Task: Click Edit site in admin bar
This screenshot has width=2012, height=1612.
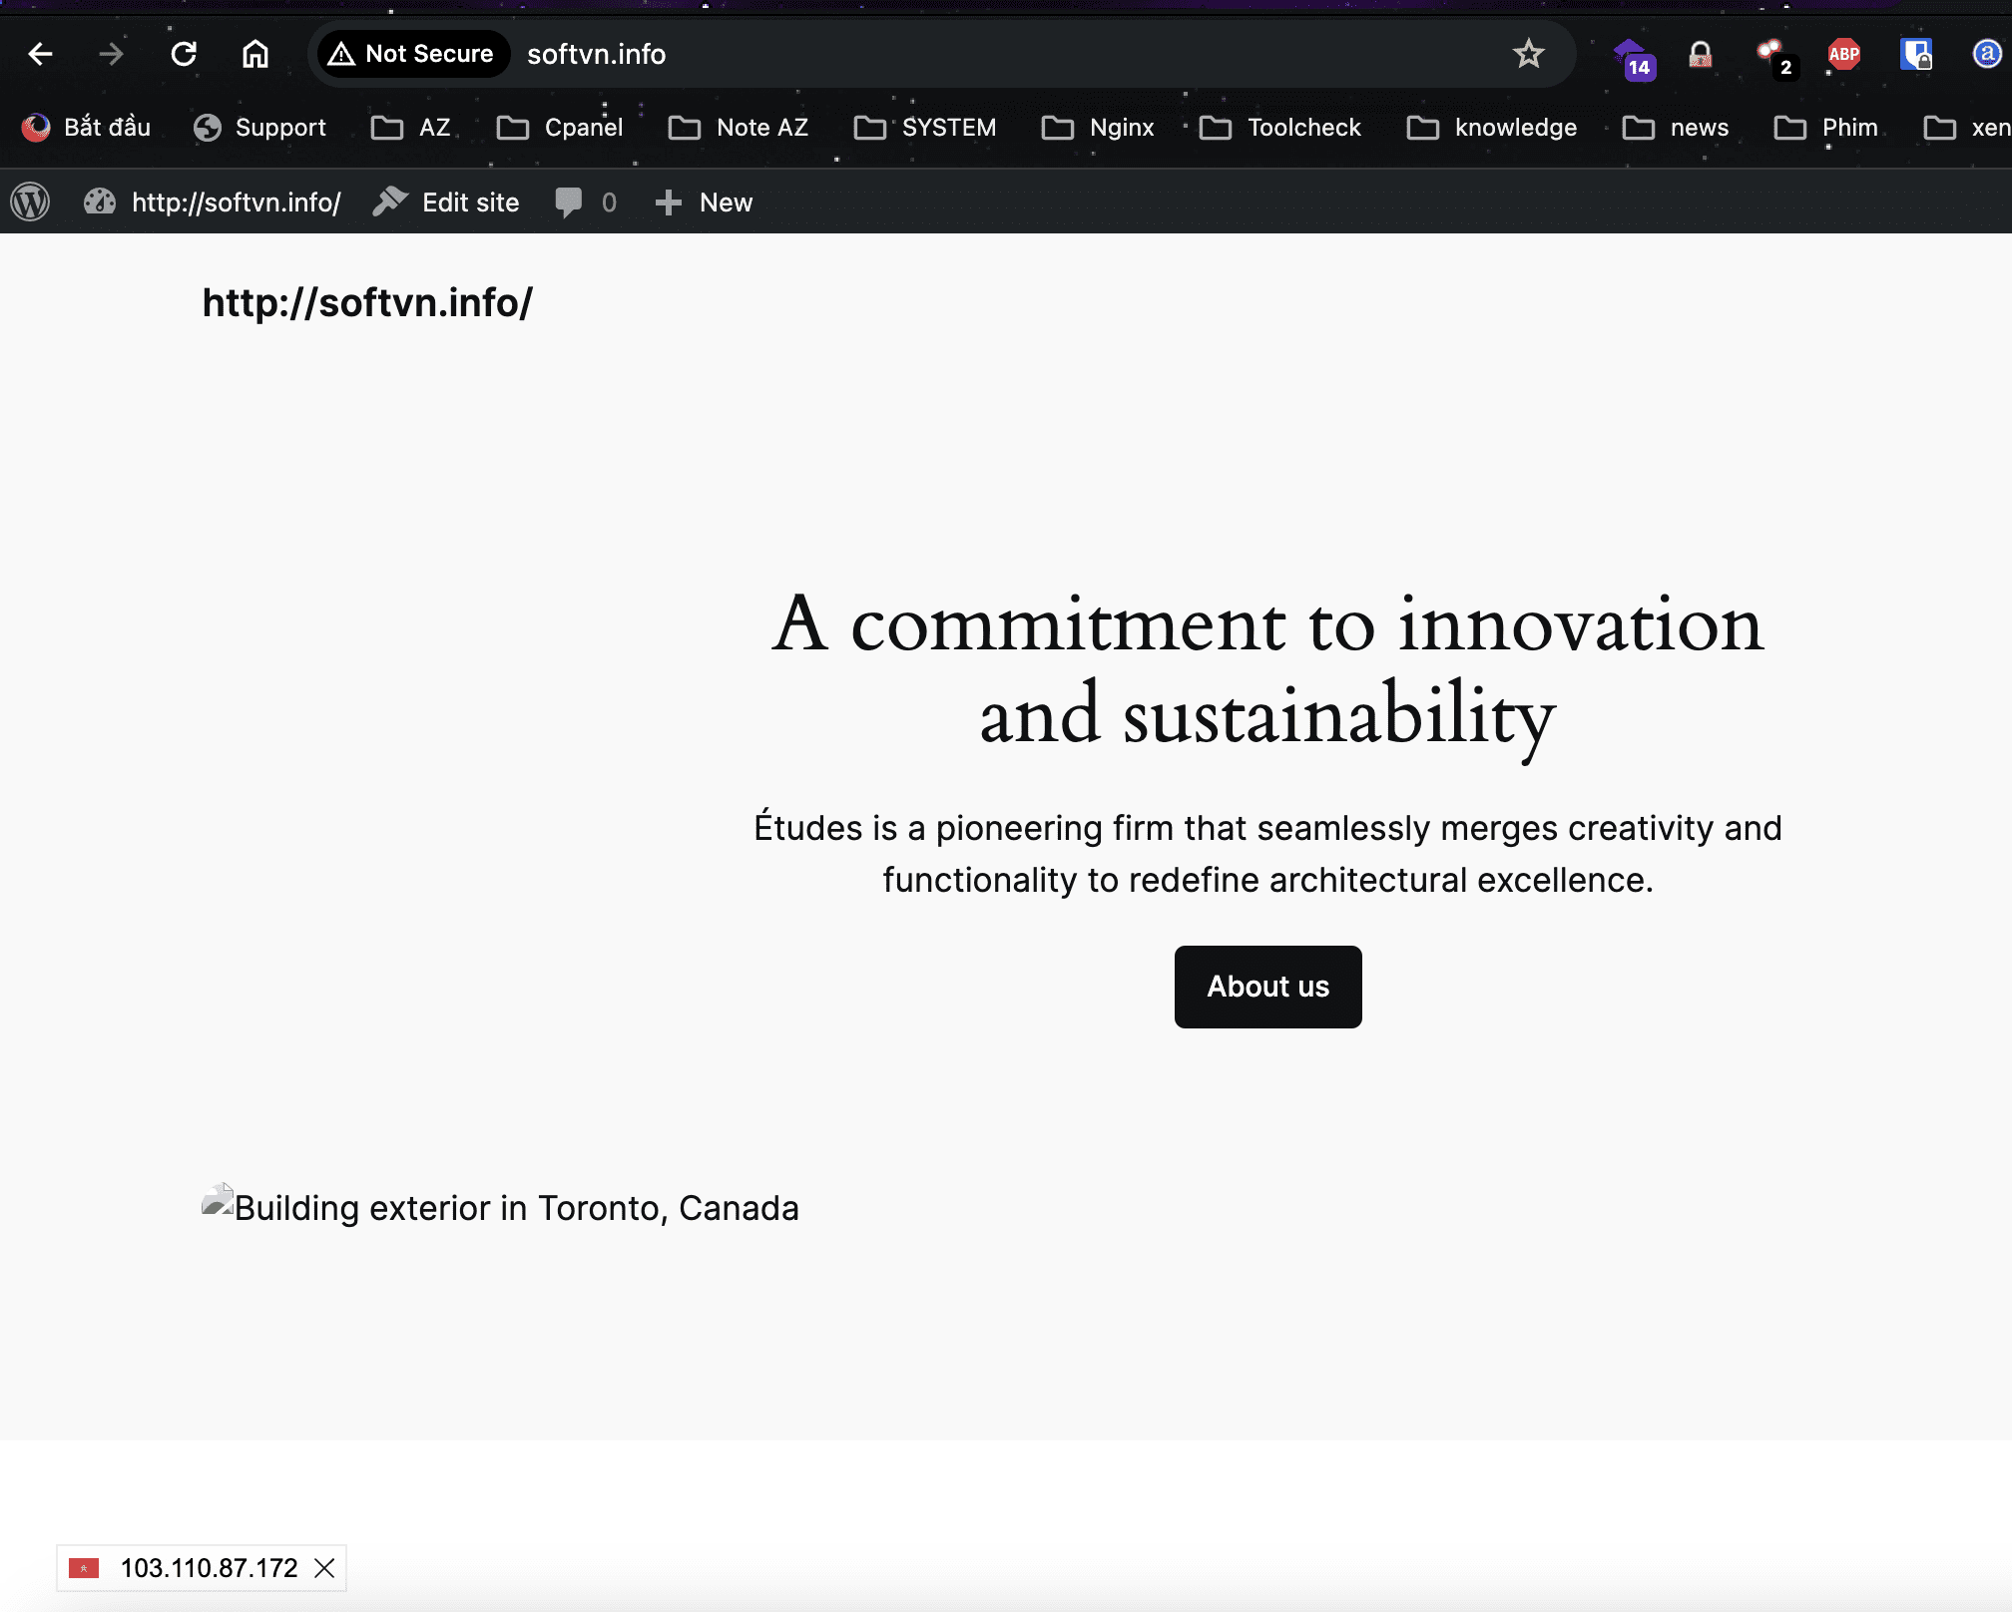Action: (x=446, y=202)
